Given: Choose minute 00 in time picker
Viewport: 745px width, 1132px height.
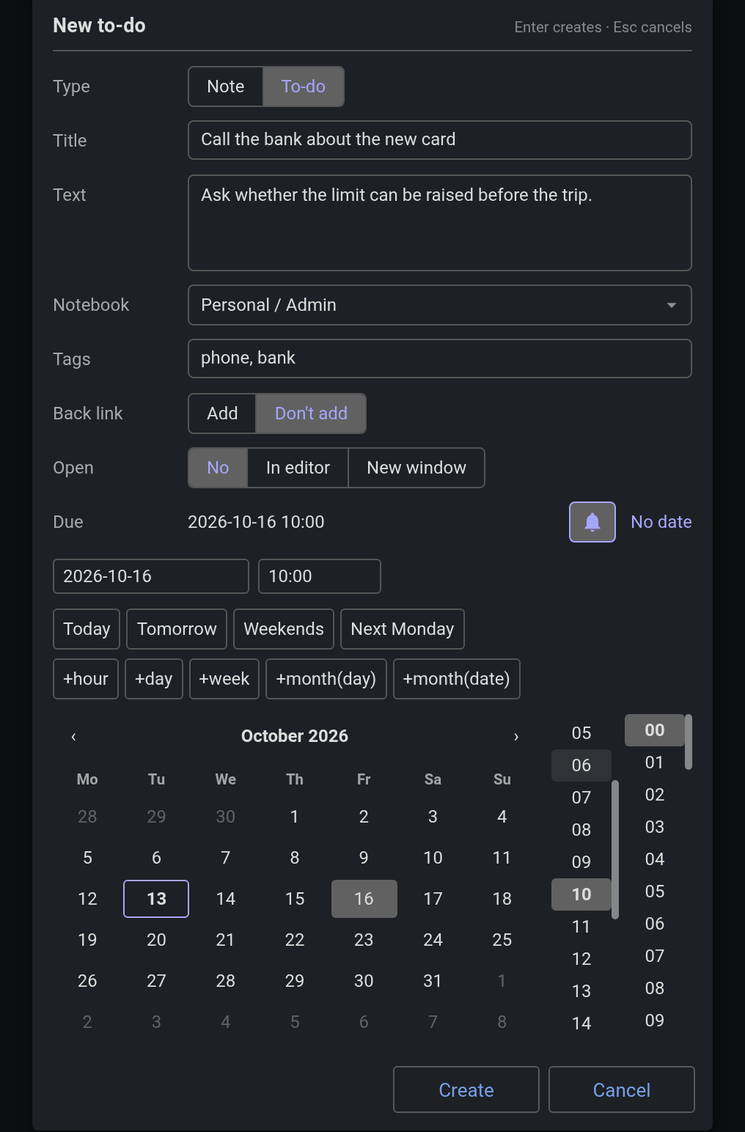Looking at the screenshot, I should click(655, 730).
